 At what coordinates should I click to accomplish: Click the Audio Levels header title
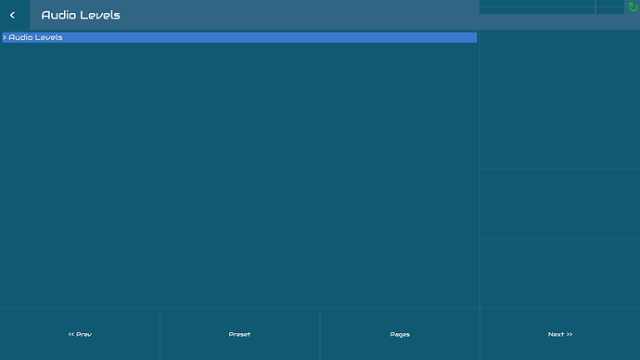(x=81, y=15)
